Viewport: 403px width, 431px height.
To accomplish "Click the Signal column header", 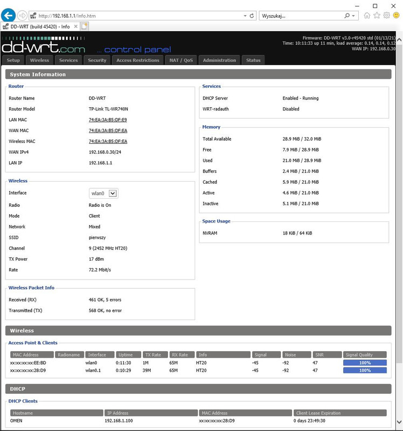I will click(x=266, y=354).
